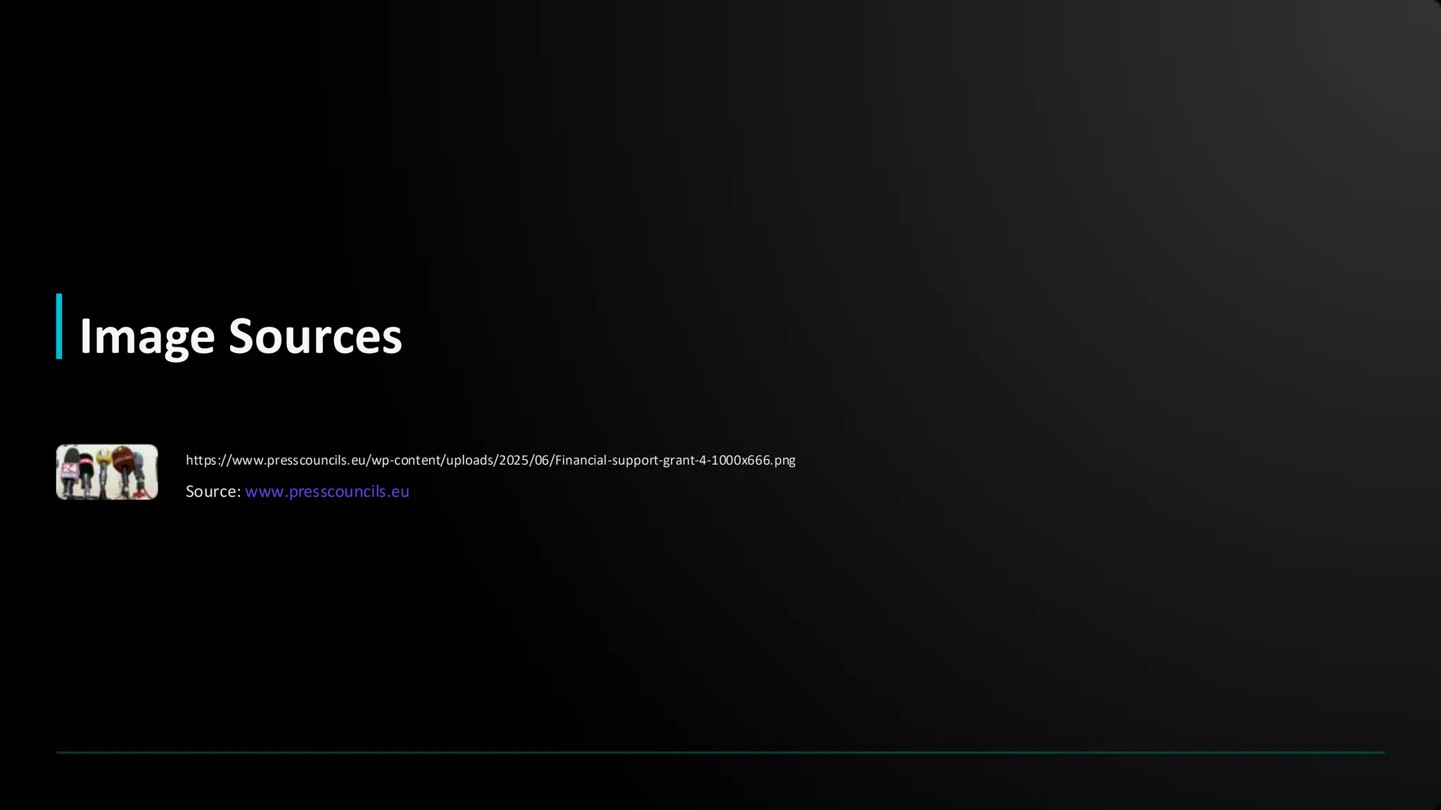Click the "Source:" label text
The image size is (1441, 810).
coord(212,491)
